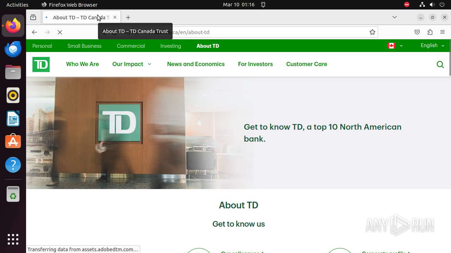The height and width of the screenshot is (253, 451).
Task: Open Ubuntu Software store icon
Action: (x=13, y=142)
